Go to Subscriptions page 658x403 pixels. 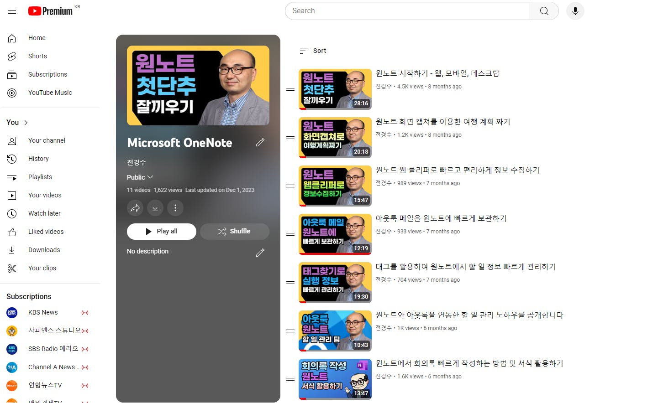point(50,74)
